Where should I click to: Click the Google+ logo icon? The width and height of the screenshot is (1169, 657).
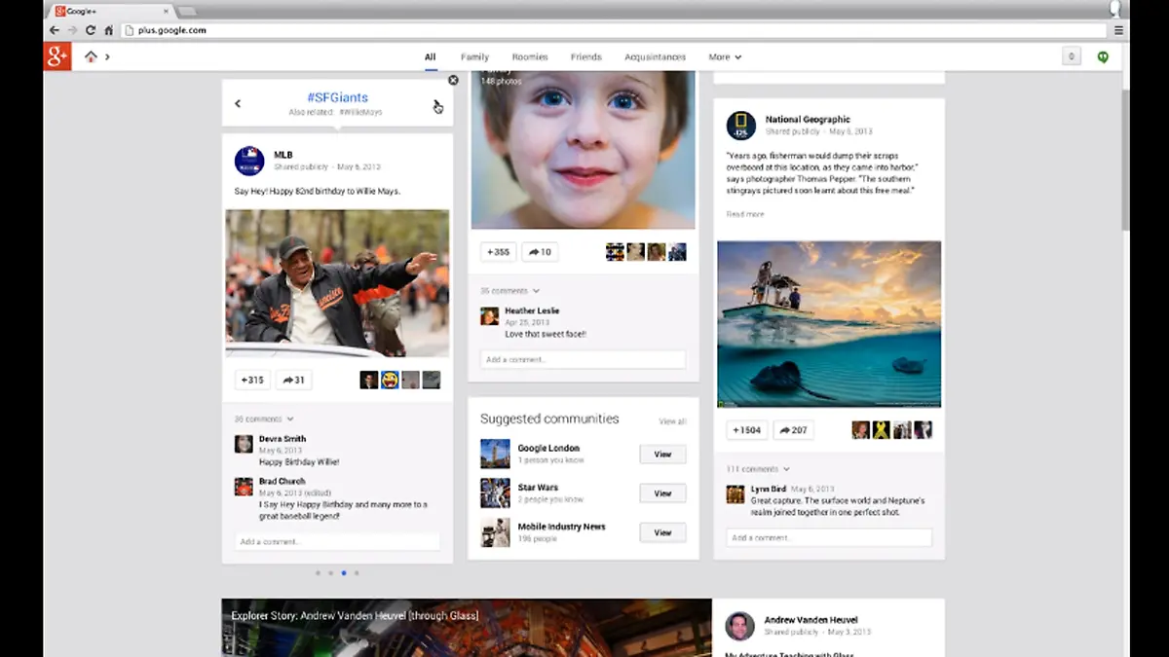tap(57, 56)
